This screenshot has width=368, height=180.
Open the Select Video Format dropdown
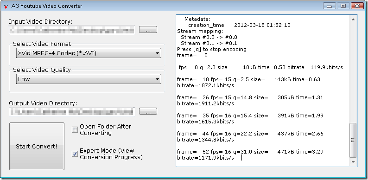point(89,53)
